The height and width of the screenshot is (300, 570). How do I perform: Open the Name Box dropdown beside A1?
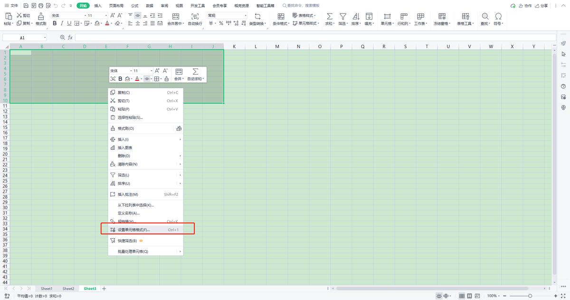45,38
